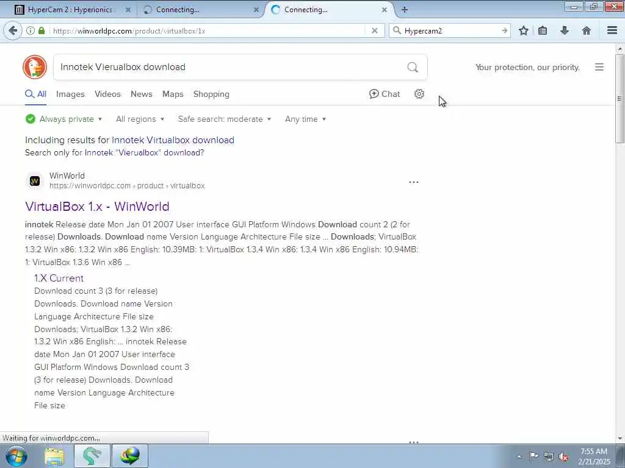Close the HyperCam 2 tab

[128, 10]
